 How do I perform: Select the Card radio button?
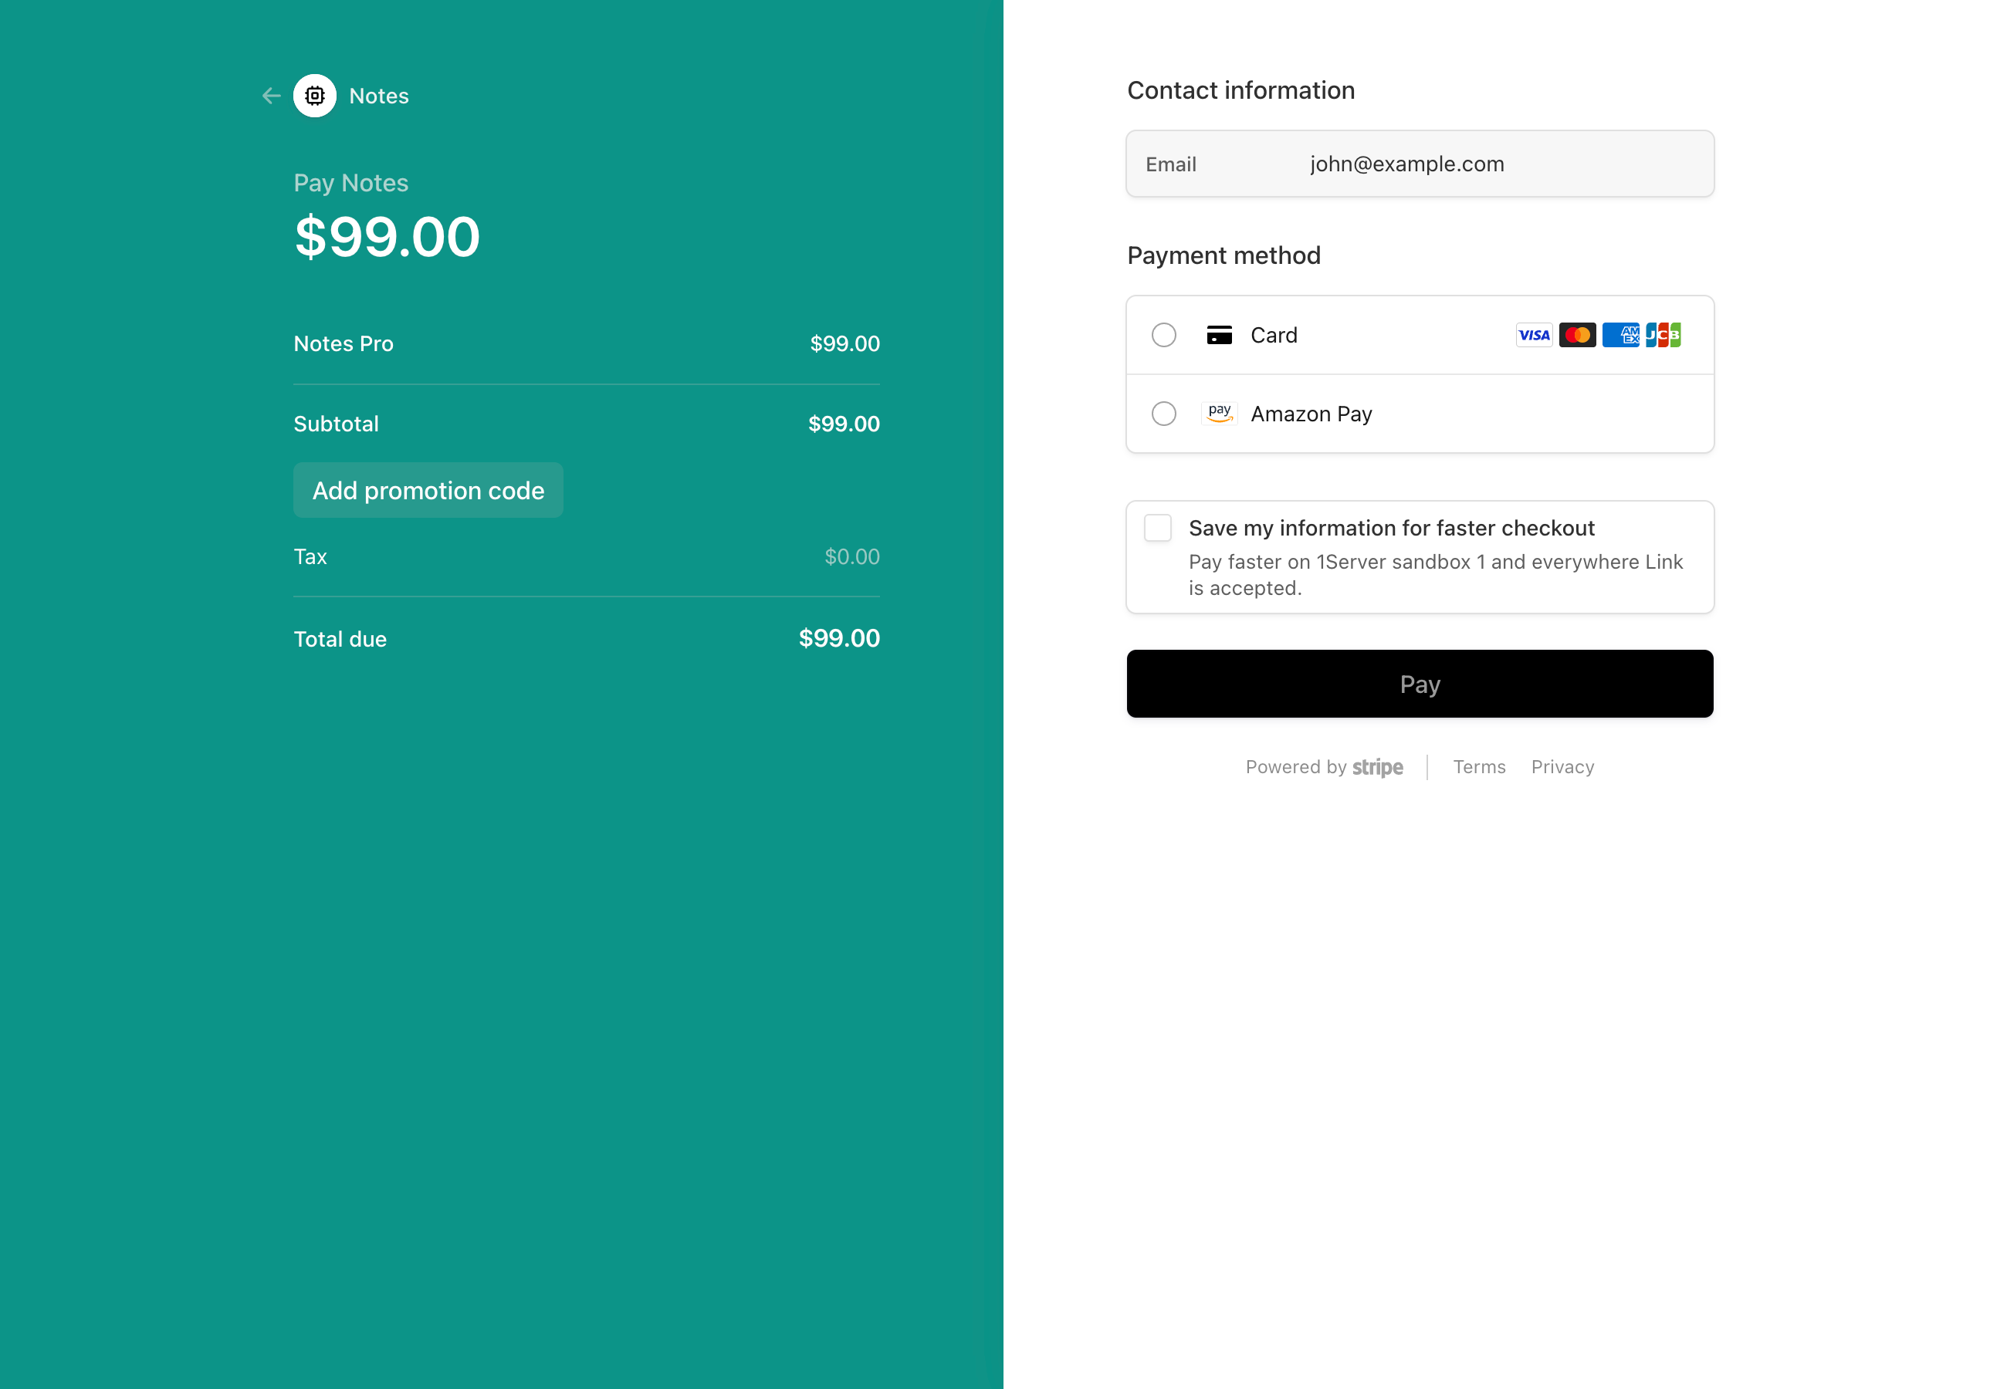click(1163, 335)
